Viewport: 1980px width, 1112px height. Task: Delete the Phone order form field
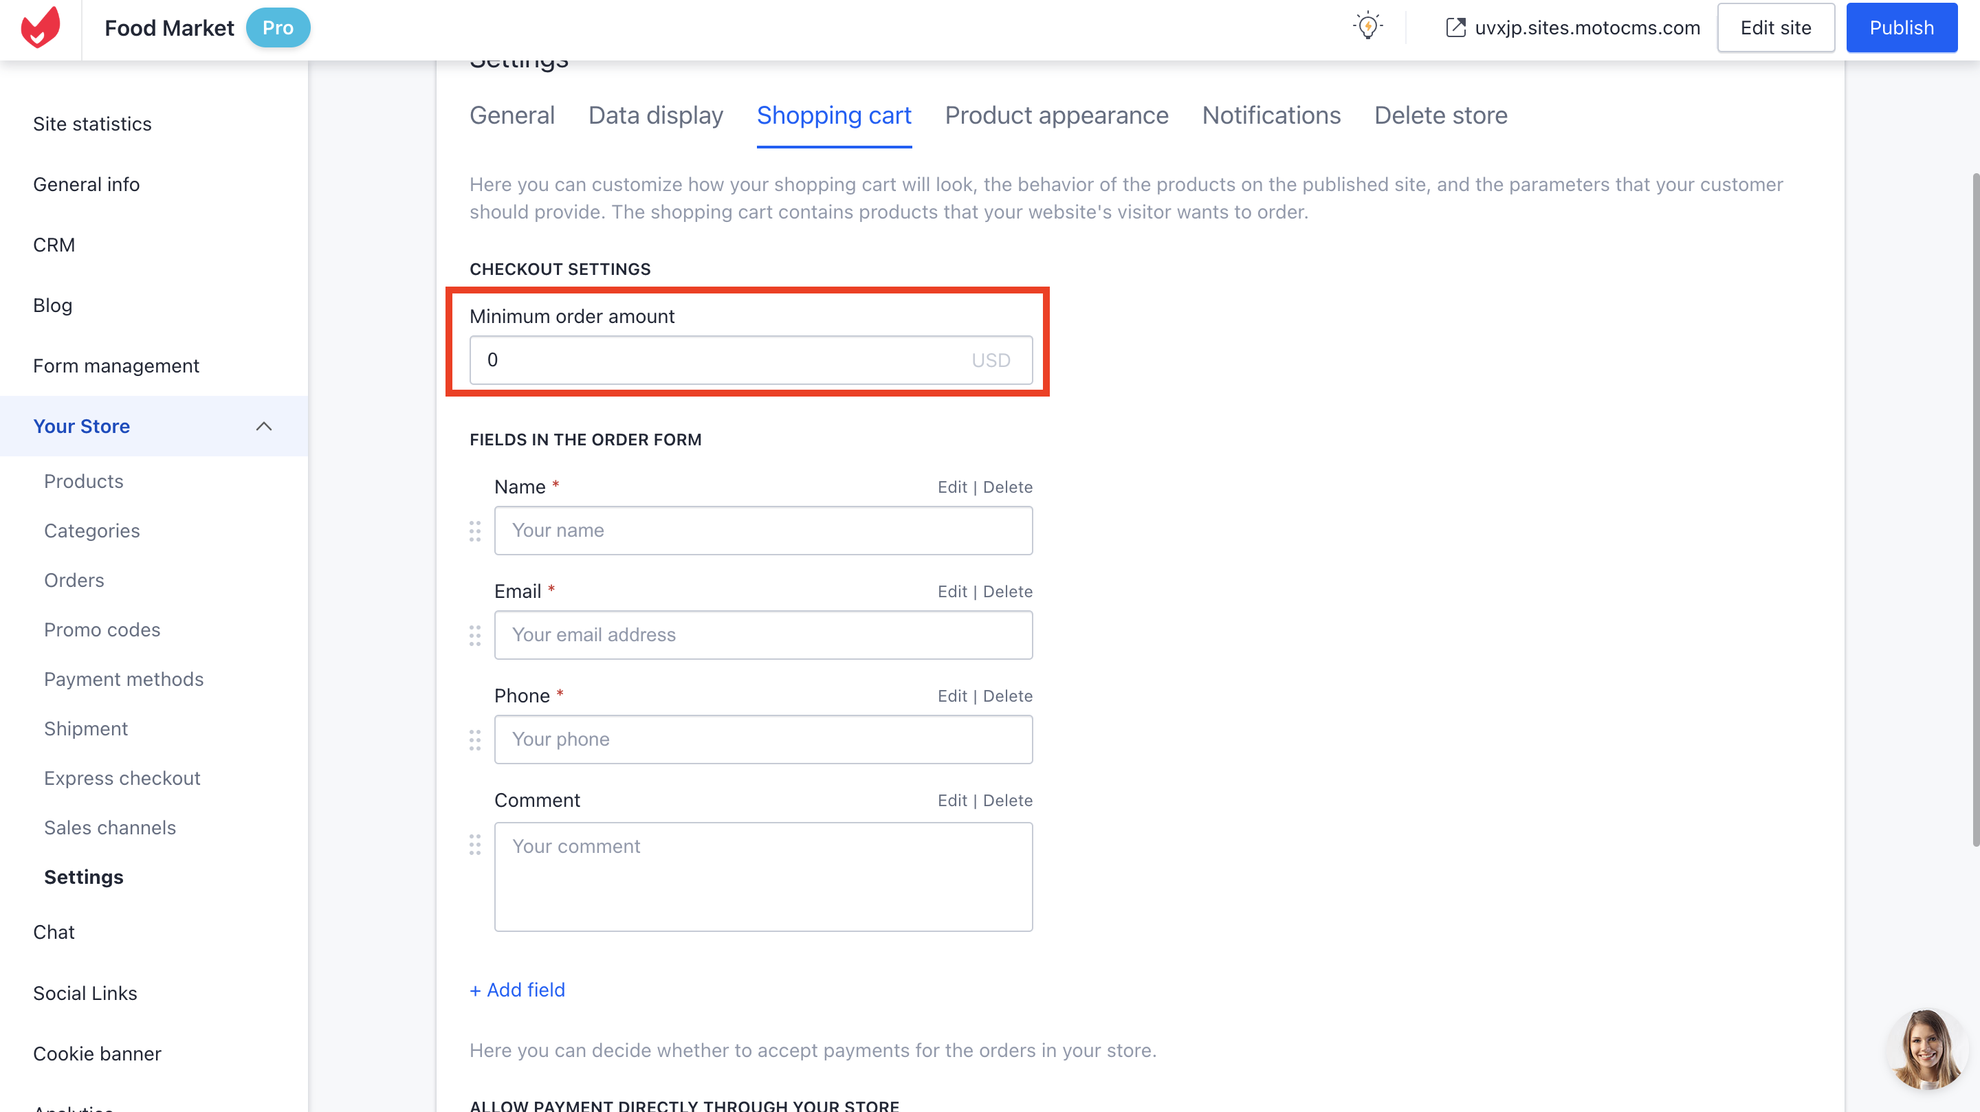tap(1008, 696)
